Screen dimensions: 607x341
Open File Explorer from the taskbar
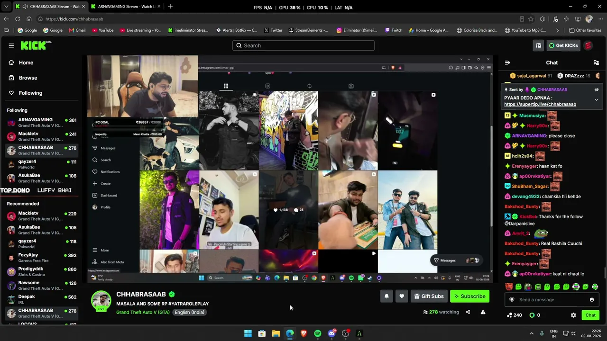[x=276, y=333]
